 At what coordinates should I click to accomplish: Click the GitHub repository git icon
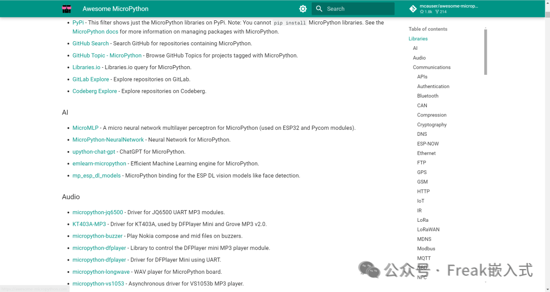tap(413, 9)
